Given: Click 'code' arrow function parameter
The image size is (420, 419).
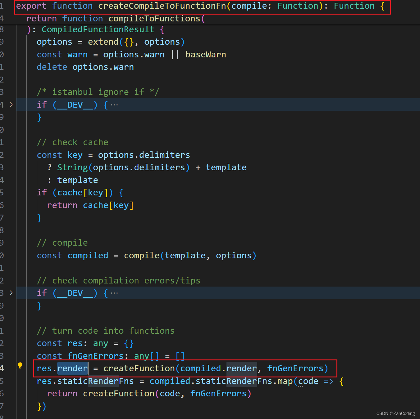Looking at the screenshot, I should [x=308, y=381].
